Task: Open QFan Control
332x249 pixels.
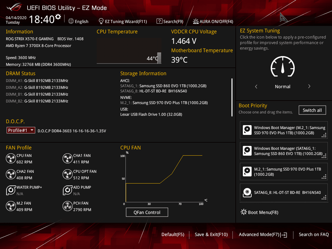Action: pos(147,212)
